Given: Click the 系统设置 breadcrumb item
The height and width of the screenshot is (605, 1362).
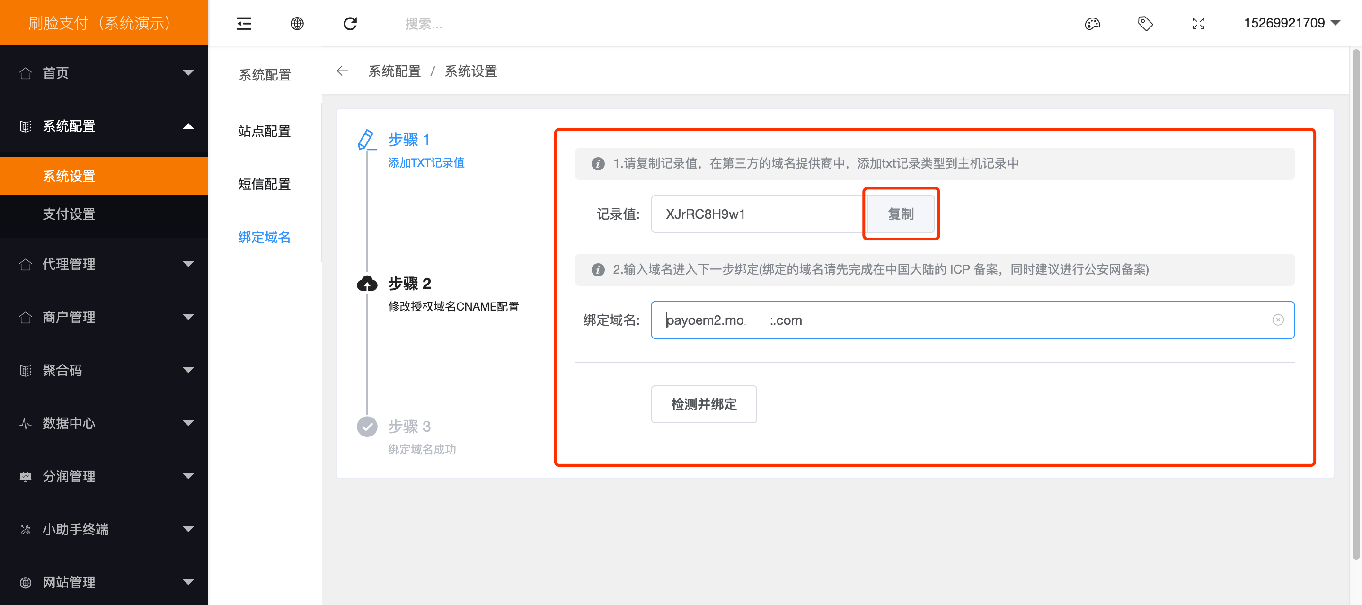Looking at the screenshot, I should [x=470, y=71].
